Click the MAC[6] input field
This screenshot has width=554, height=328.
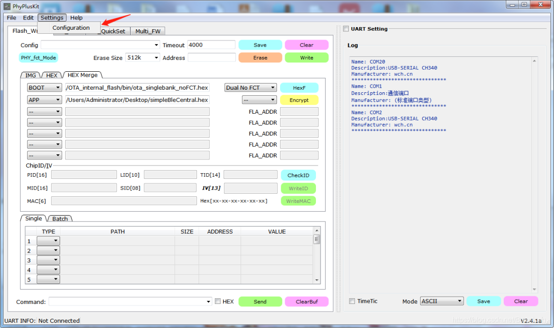click(x=124, y=201)
